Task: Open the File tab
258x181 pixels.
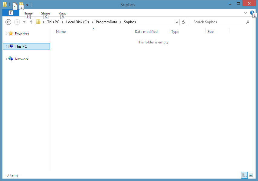Action: [x=11, y=13]
